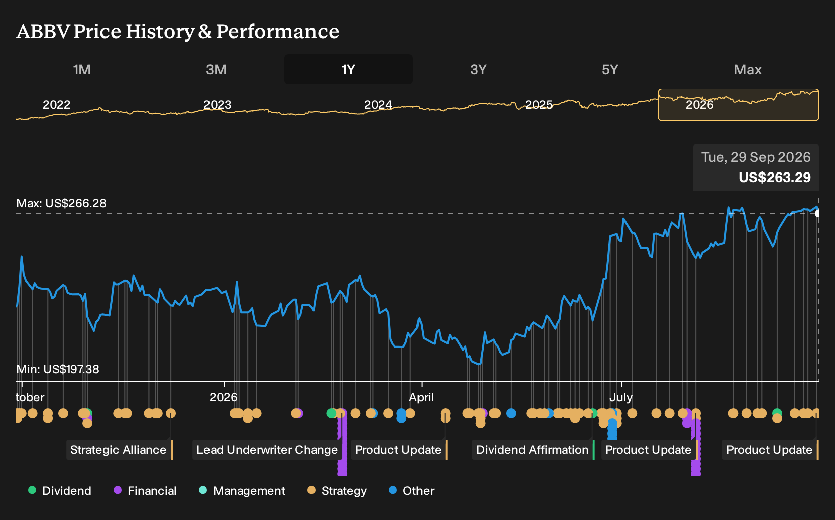Show the Max price history range
Image resolution: width=835 pixels, height=520 pixels.
(748, 69)
